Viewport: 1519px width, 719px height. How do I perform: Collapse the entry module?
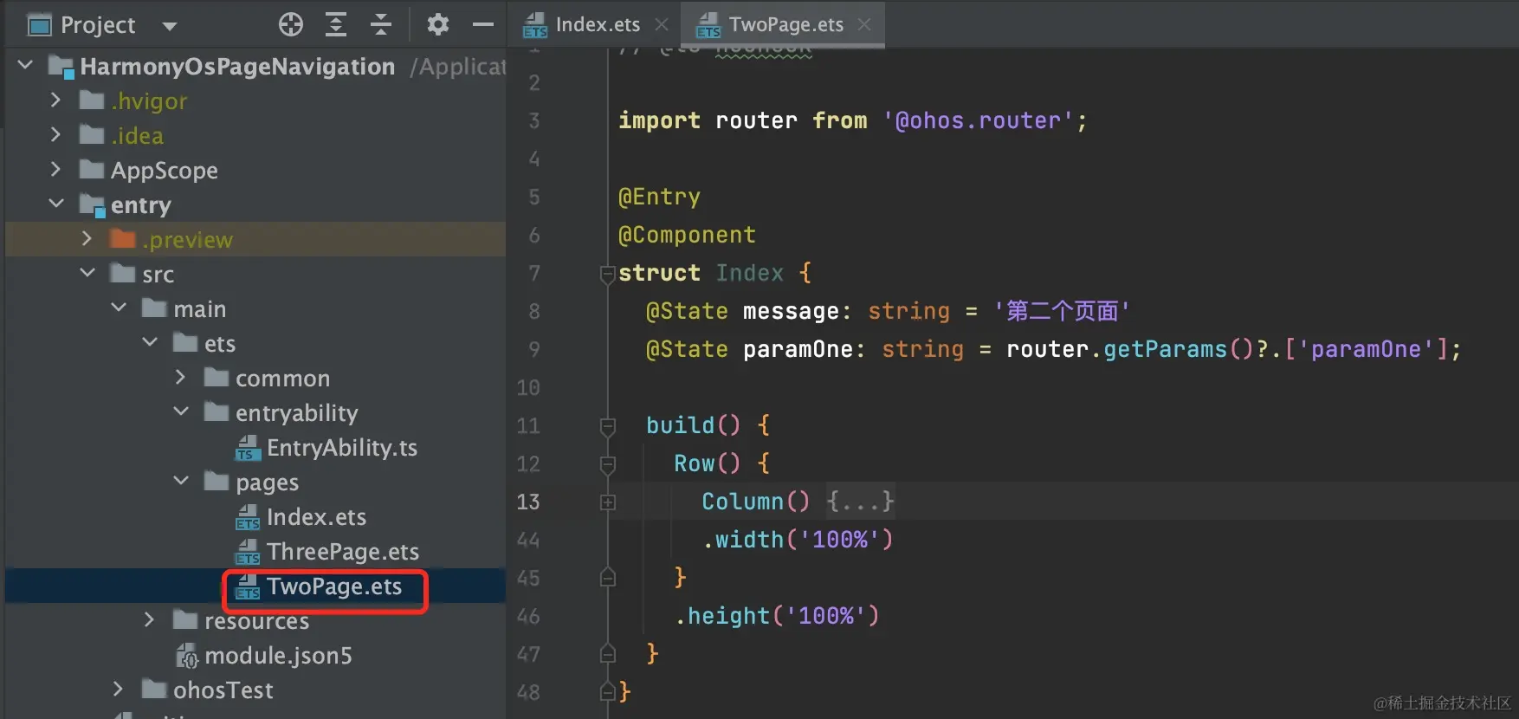56,204
